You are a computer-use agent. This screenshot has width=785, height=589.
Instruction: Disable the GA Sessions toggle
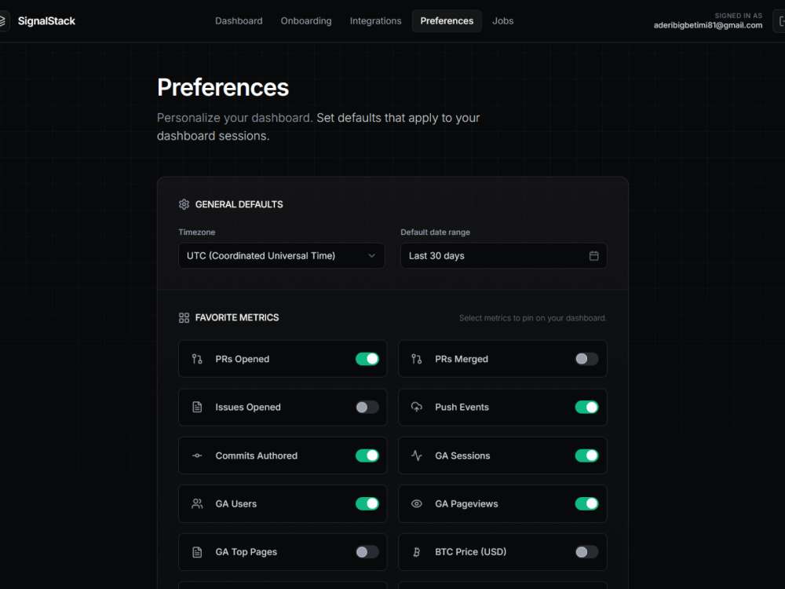point(586,455)
